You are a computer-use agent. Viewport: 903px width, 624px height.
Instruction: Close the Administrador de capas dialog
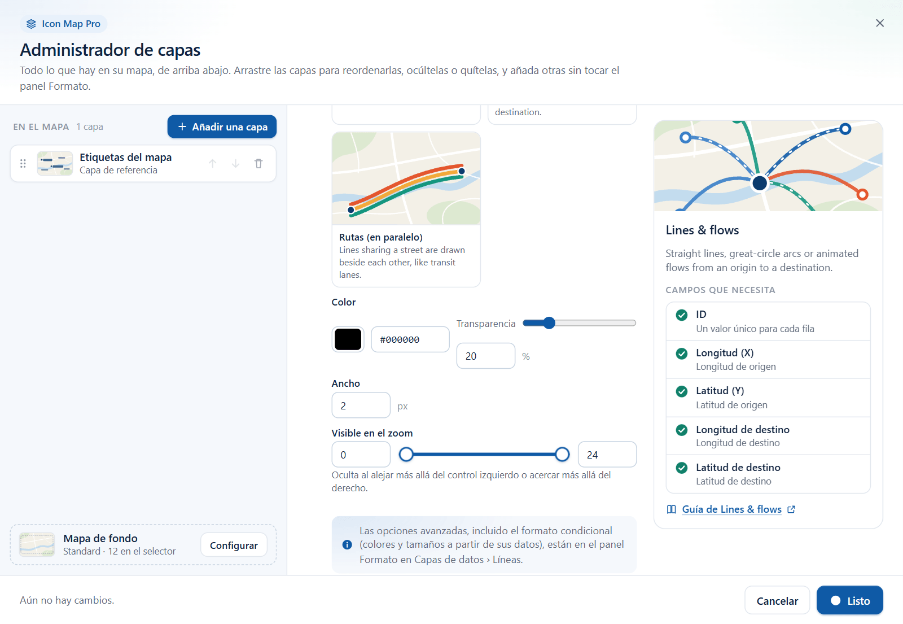[x=880, y=23]
